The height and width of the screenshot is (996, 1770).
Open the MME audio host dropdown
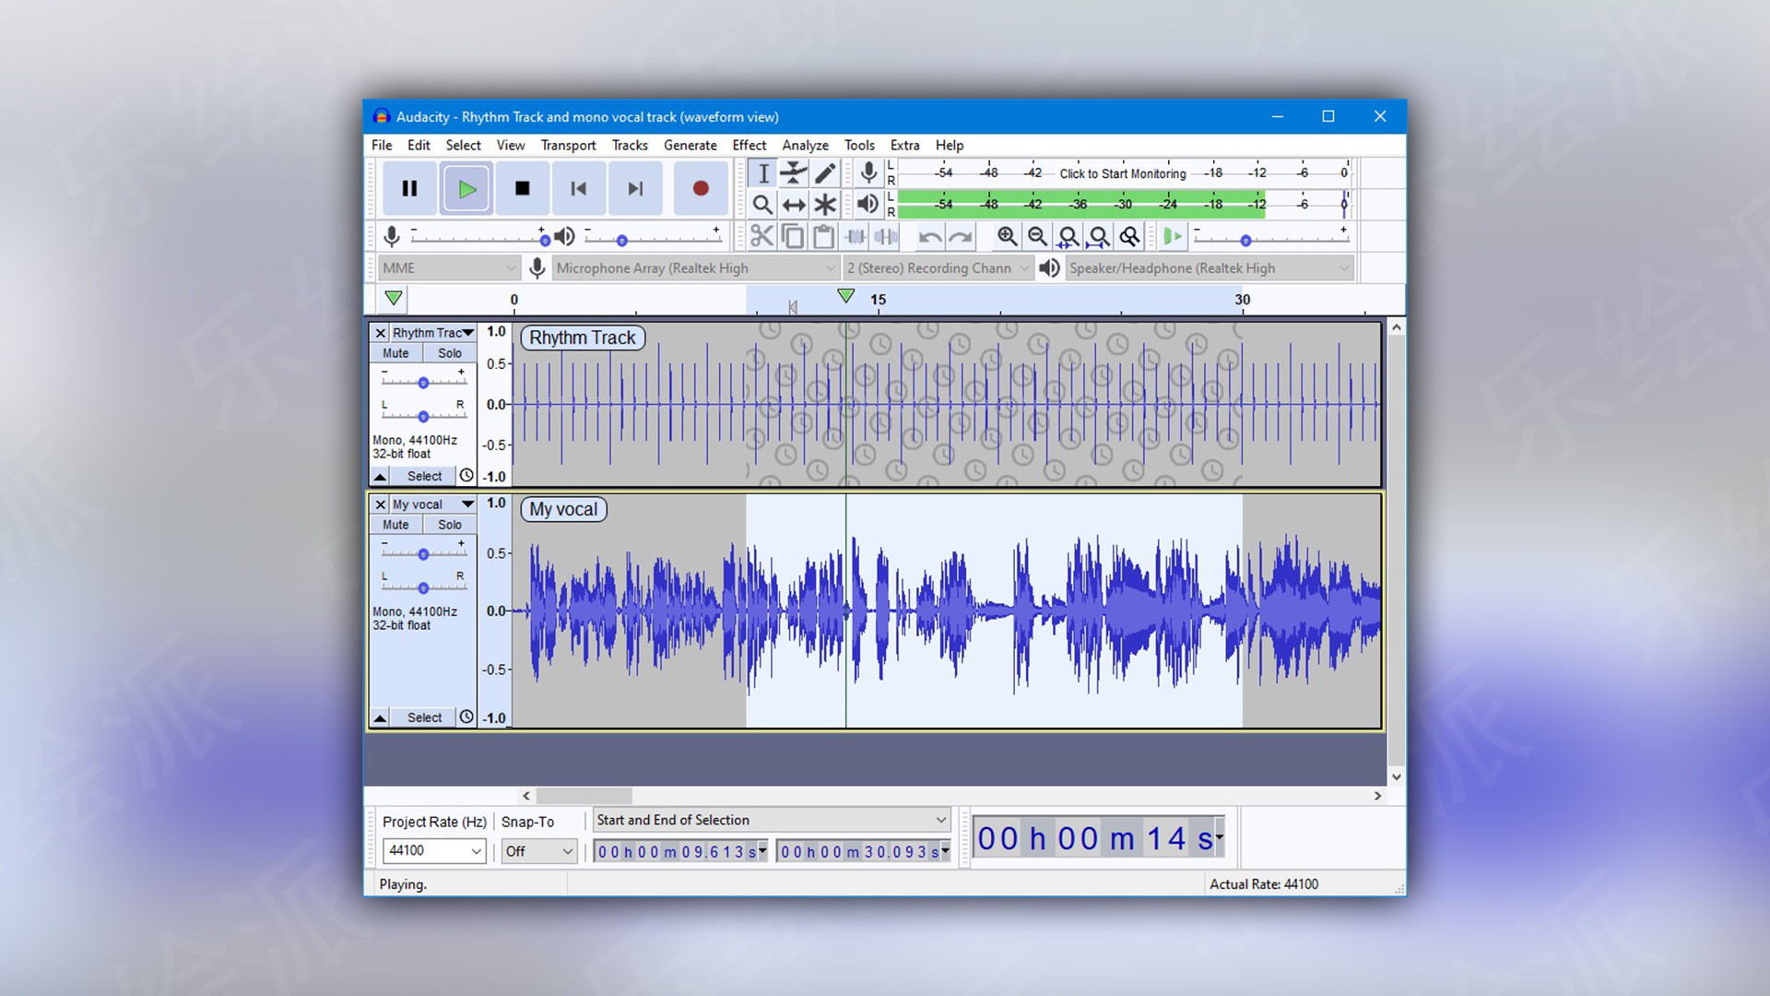pos(449,268)
